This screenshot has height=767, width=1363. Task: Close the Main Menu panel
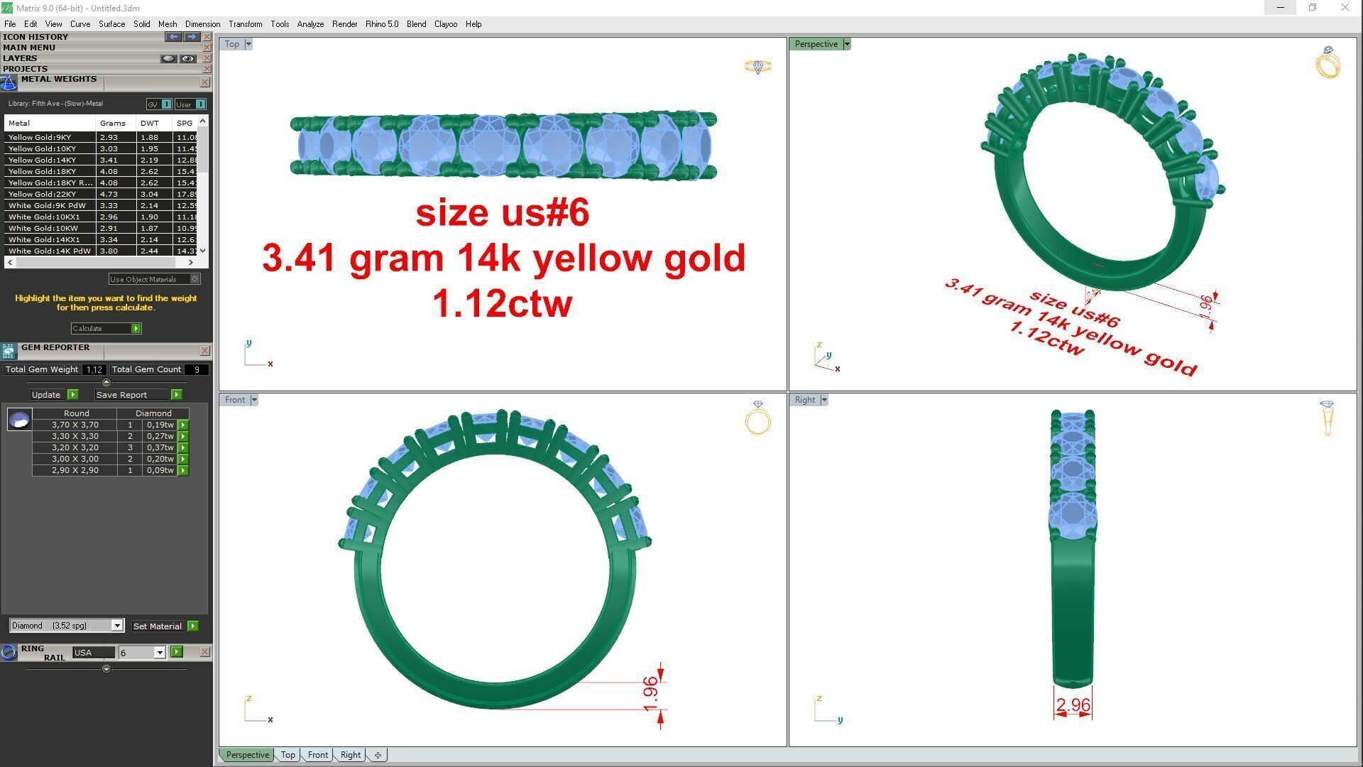[207, 48]
